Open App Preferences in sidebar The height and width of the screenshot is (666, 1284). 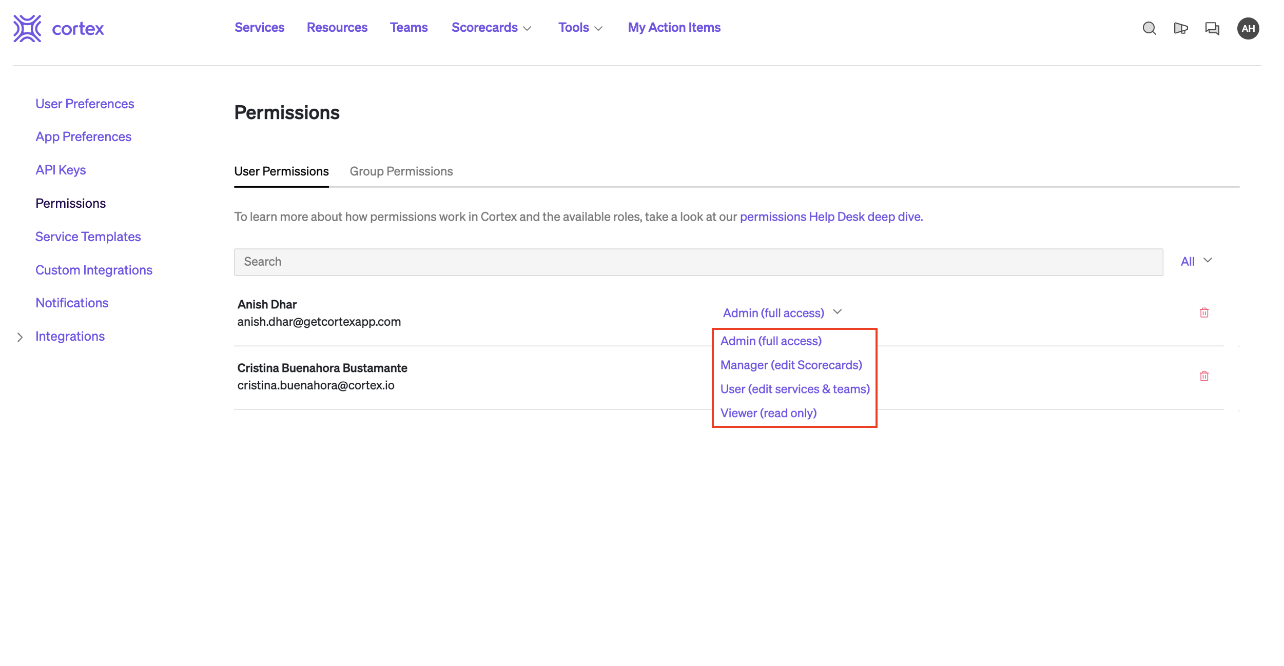pos(83,136)
